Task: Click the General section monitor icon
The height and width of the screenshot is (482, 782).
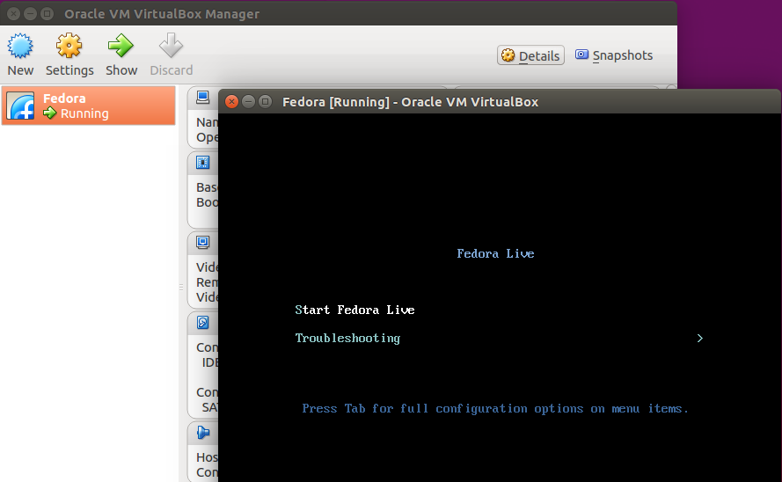Action: click(x=202, y=97)
